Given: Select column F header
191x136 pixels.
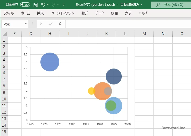Looking at the screenshot, I should pyautogui.click(x=14, y=34).
